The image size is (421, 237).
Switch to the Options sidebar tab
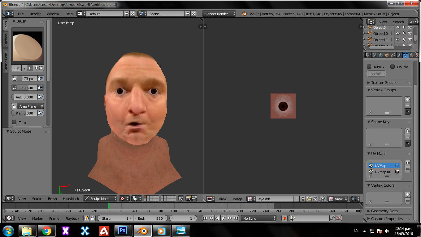(x=6, y=39)
